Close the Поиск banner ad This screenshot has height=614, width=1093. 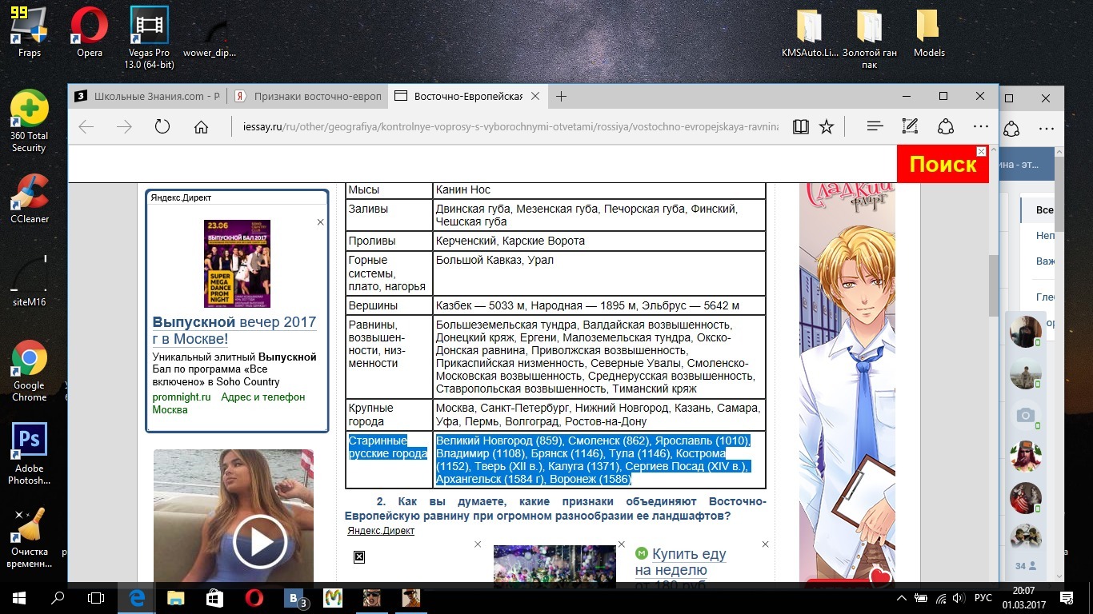(982, 151)
